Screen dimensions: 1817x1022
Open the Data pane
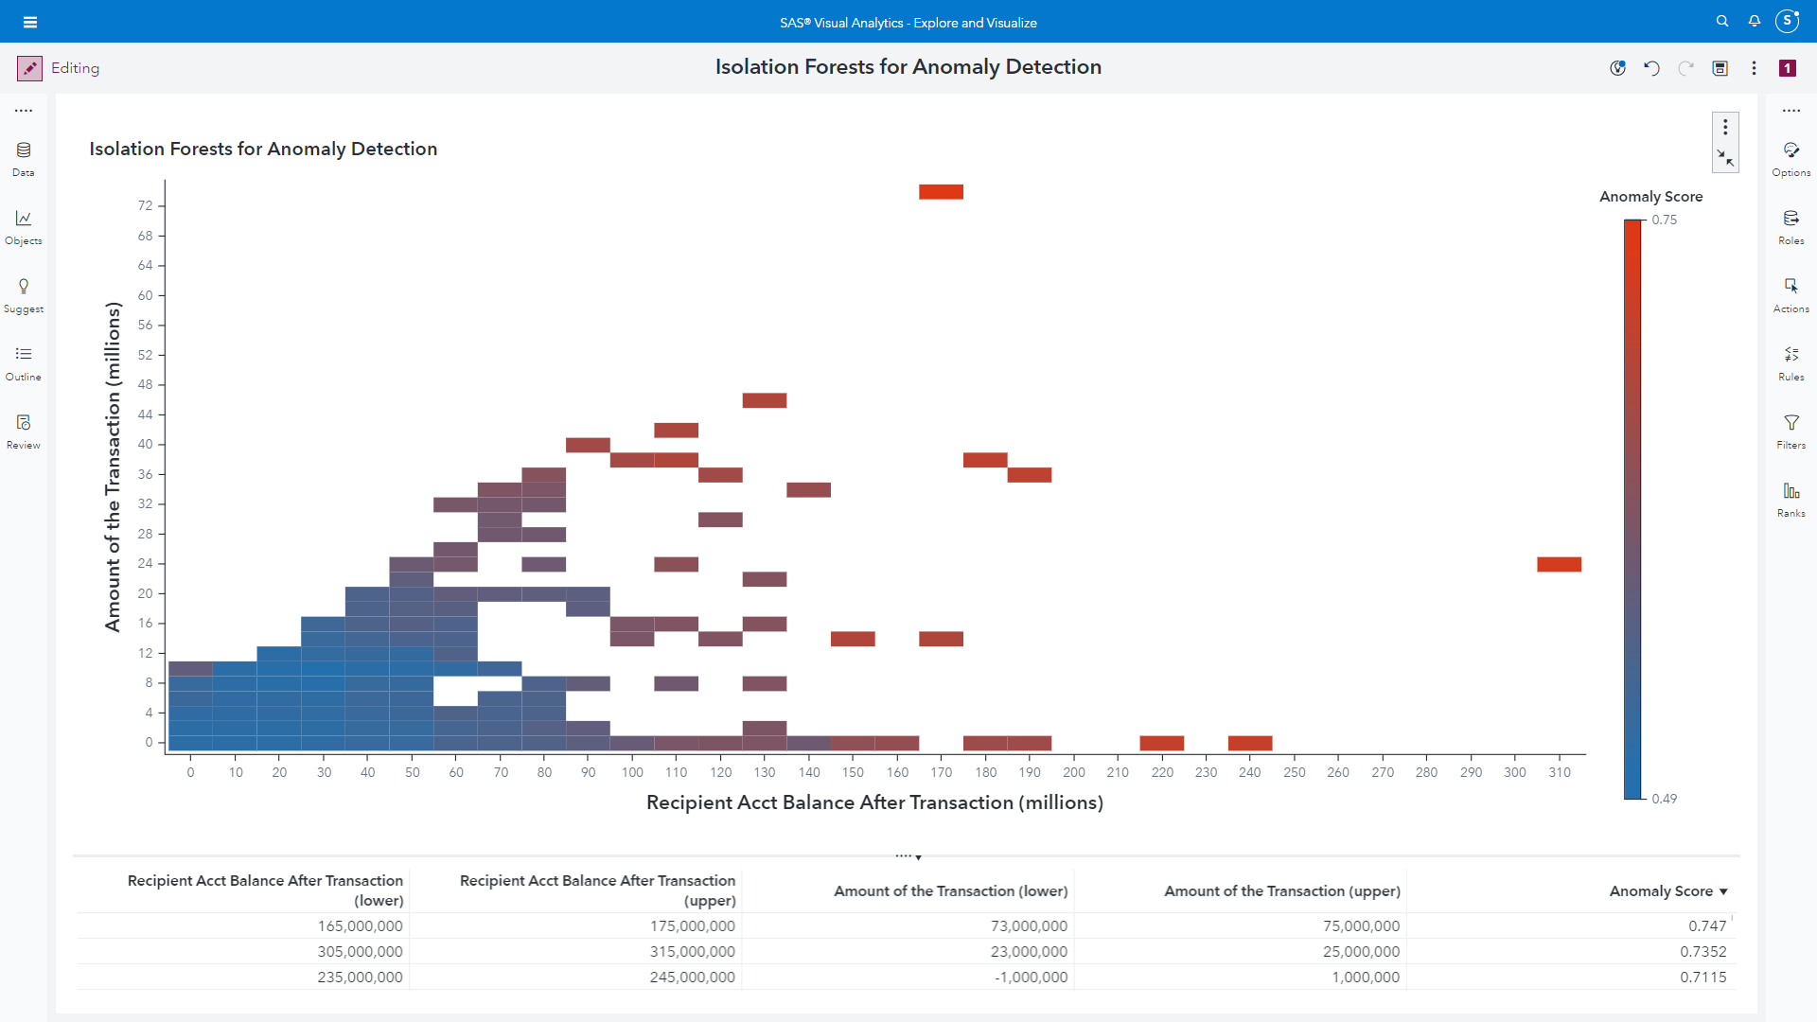coord(24,158)
